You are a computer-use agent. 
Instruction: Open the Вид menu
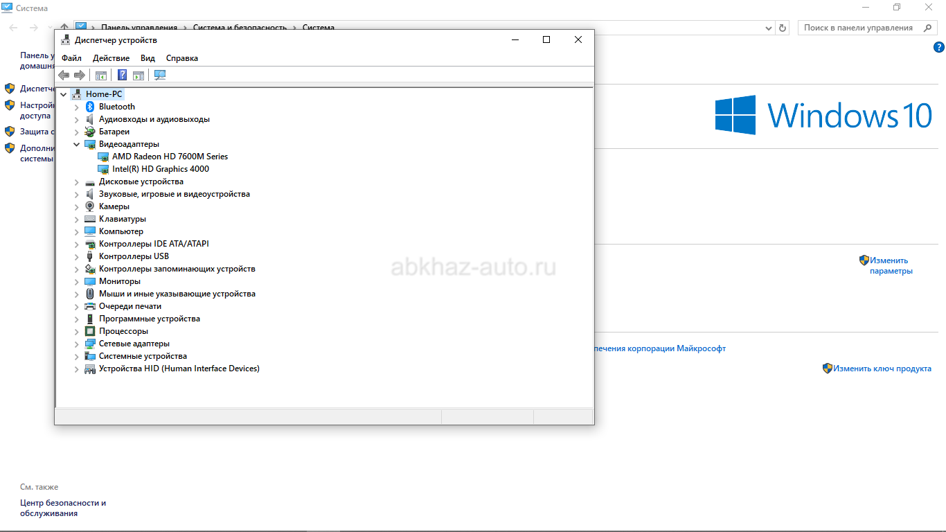[148, 58]
